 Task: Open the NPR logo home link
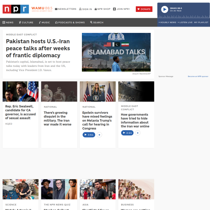click(16, 9)
